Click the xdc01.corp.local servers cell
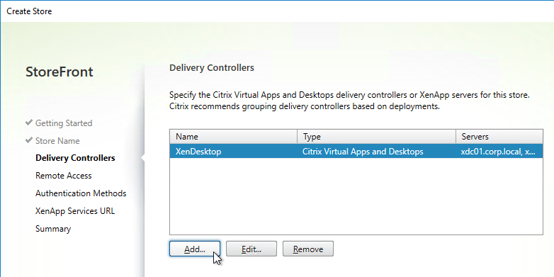This screenshot has height=277, width=554. 498,152
